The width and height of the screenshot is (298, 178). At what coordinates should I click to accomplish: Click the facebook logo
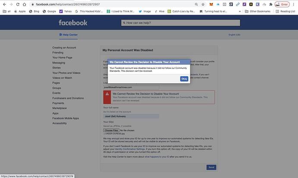[x=73, y=22]
